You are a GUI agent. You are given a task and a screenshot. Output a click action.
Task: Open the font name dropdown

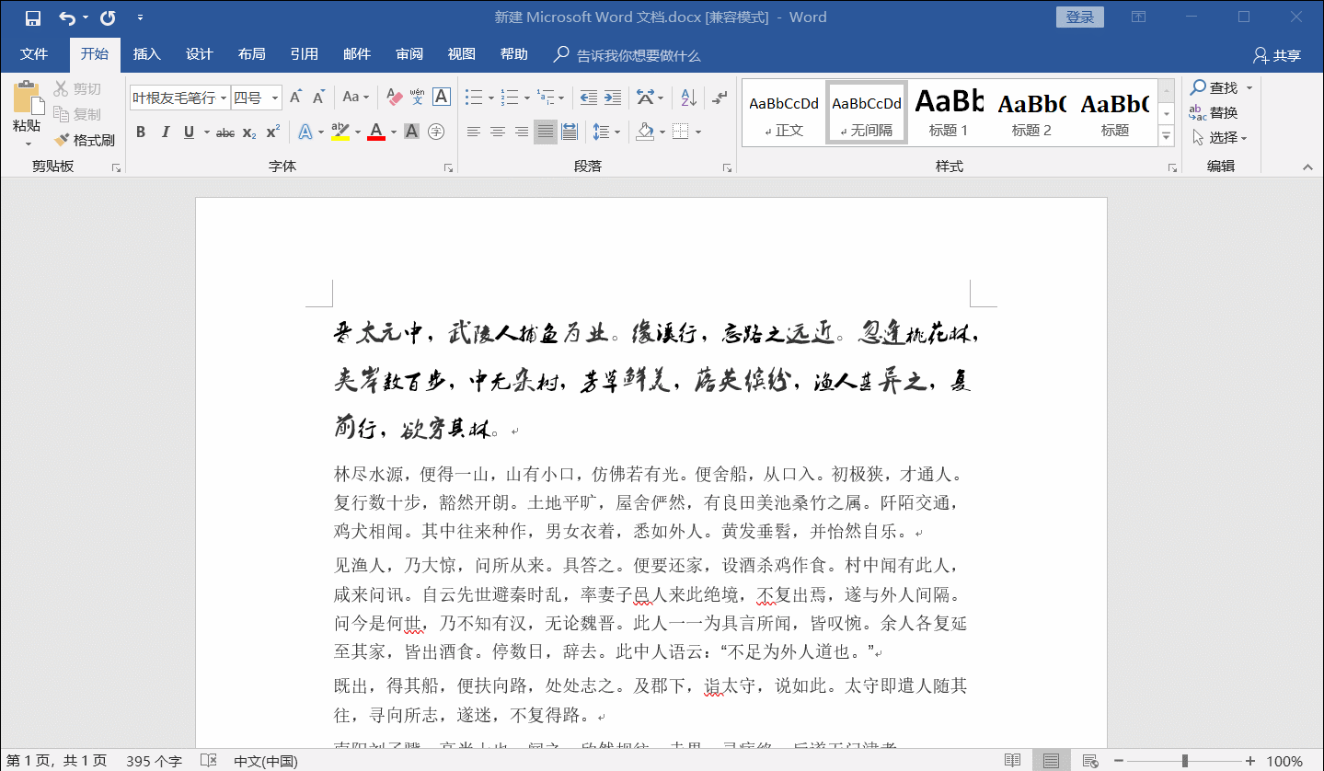(x=224, y=98)
